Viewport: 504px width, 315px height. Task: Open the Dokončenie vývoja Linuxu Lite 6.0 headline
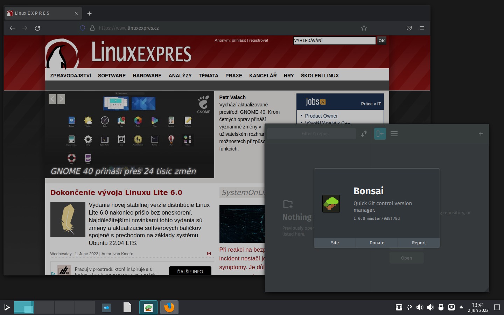(x=116, y=192)
